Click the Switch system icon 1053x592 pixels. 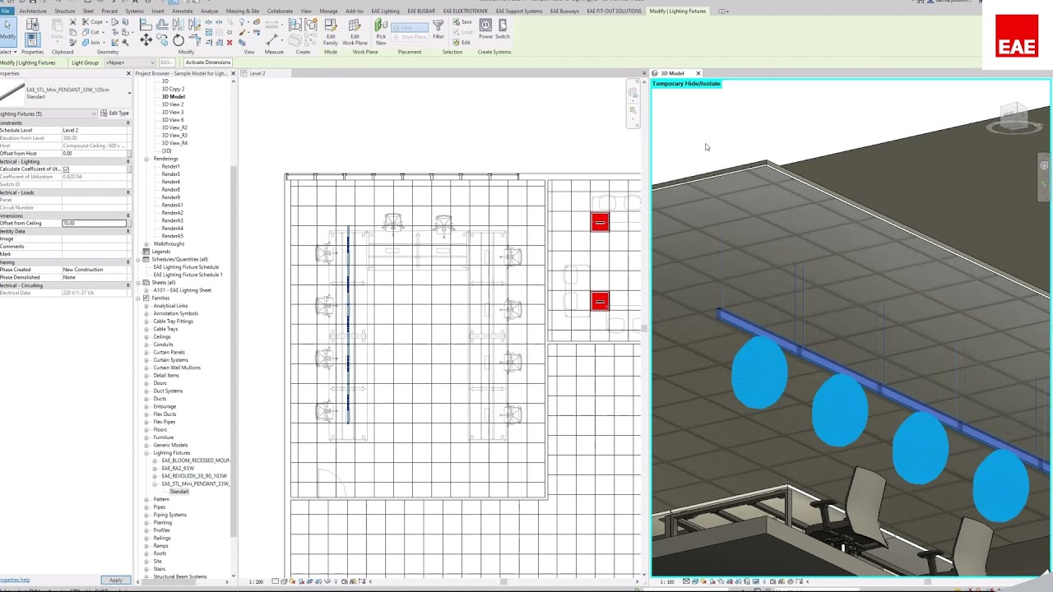point(503,30)
